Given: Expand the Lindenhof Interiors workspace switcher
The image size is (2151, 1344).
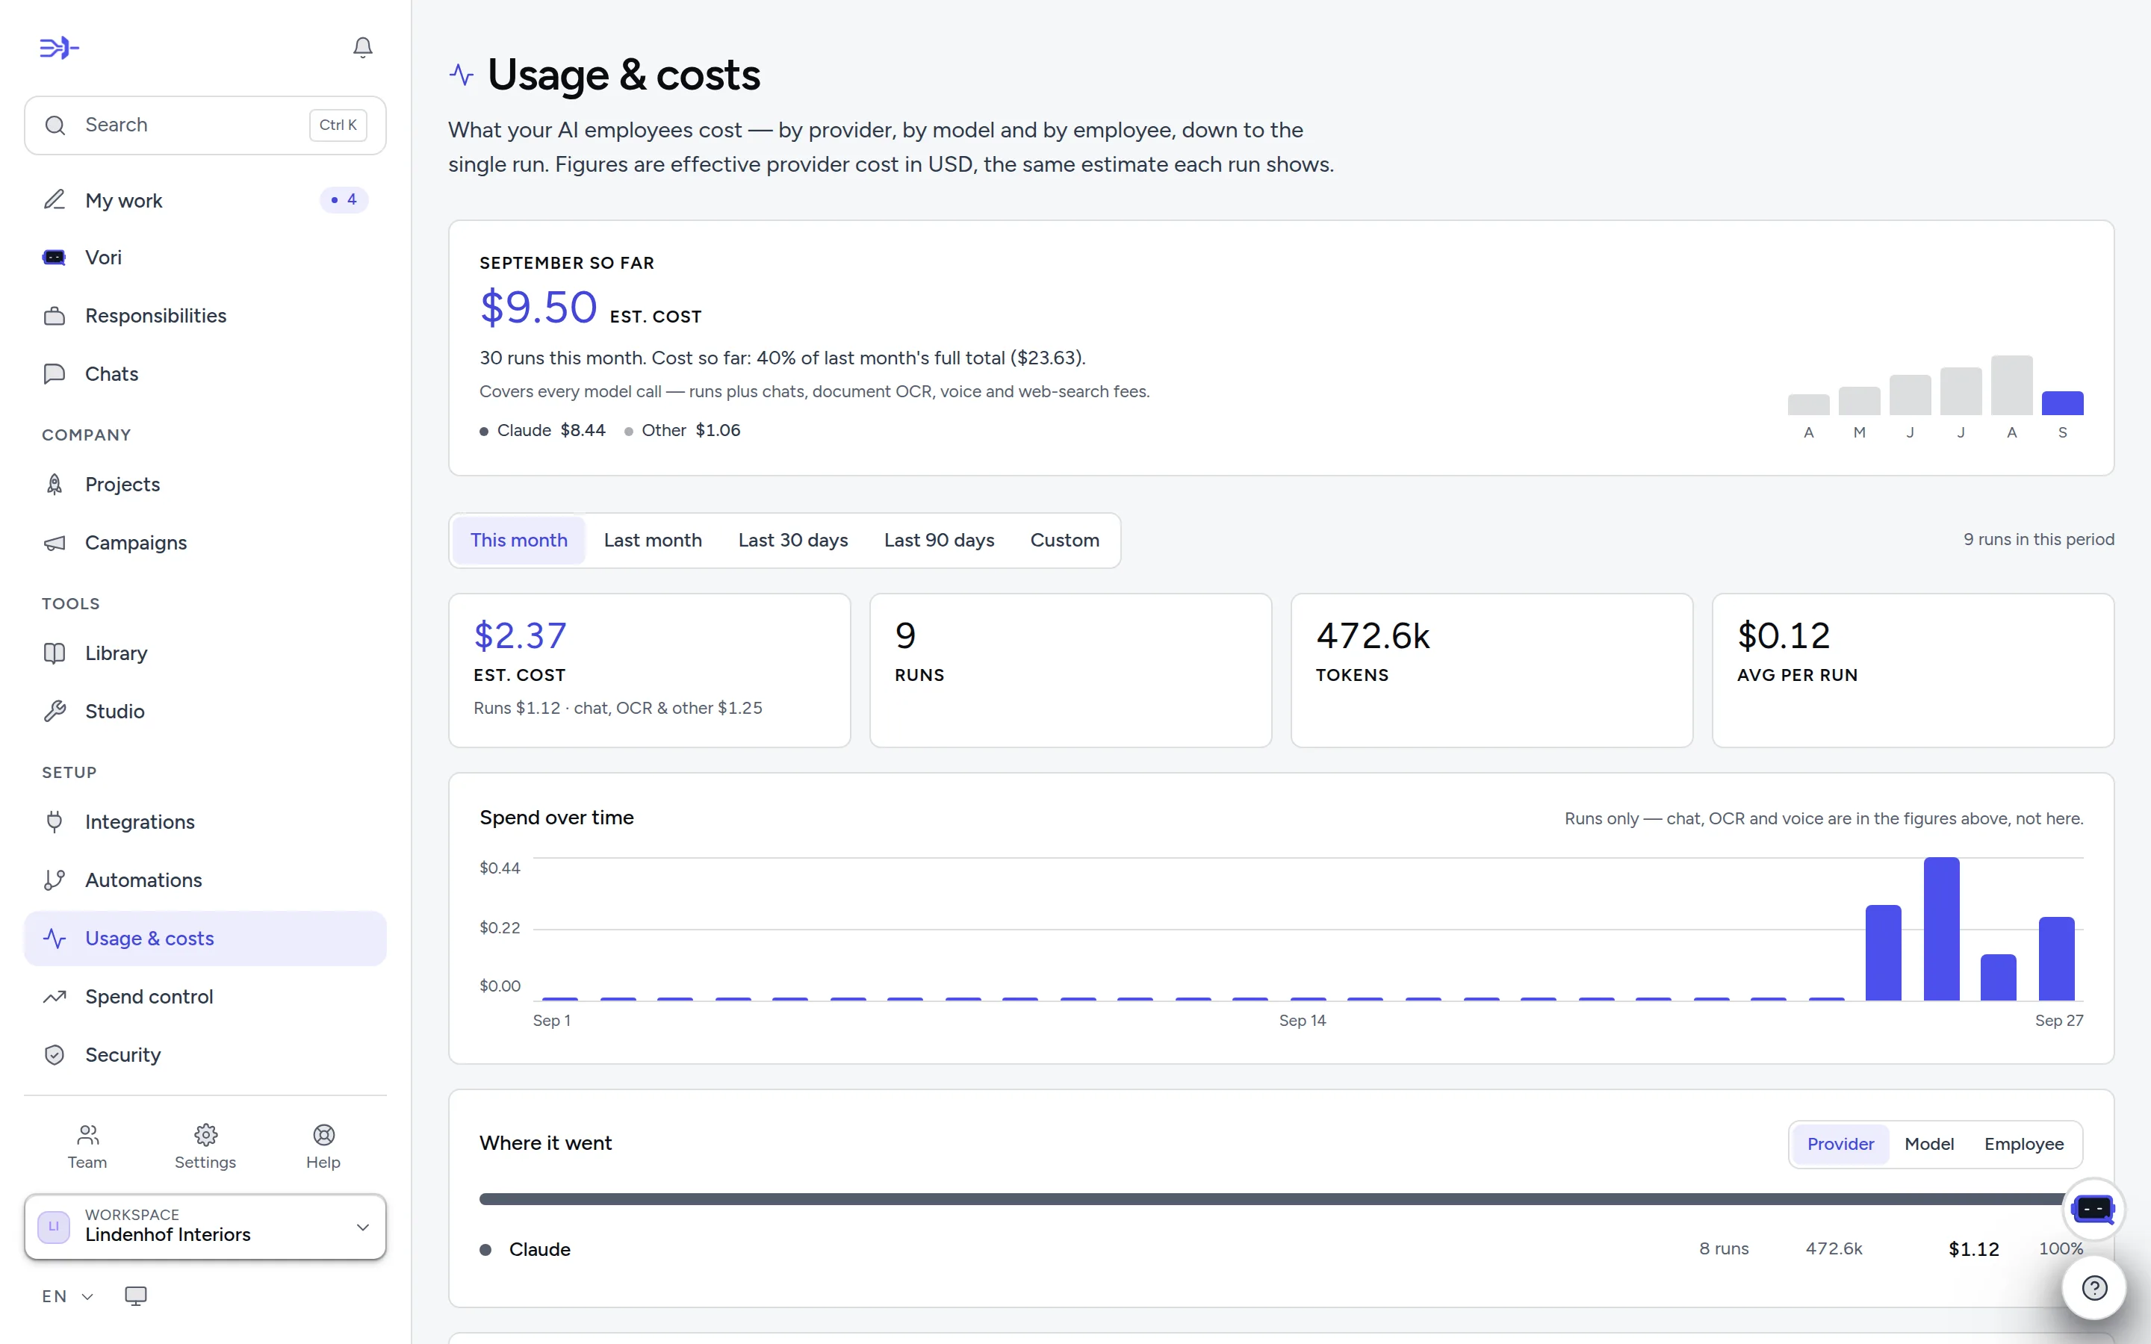Looking at the screenshot, I should click(205, 1227).
